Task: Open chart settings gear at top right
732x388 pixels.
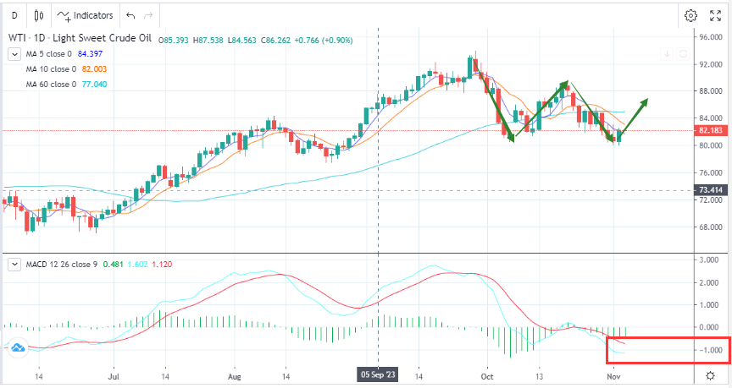Action: pos(690,15)
